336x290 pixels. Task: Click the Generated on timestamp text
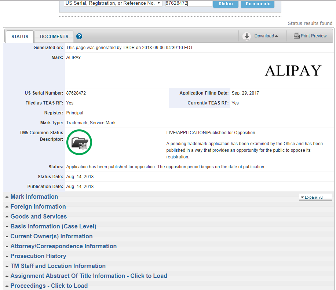tap(129, 48)
